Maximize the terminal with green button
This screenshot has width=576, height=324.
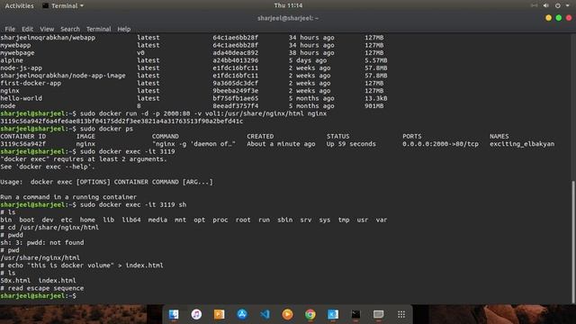(x=558, y=18)
